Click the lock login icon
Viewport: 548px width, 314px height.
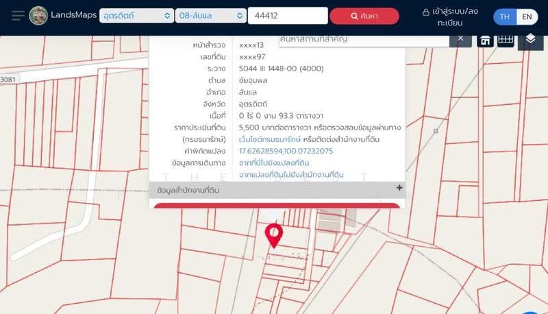425,12
